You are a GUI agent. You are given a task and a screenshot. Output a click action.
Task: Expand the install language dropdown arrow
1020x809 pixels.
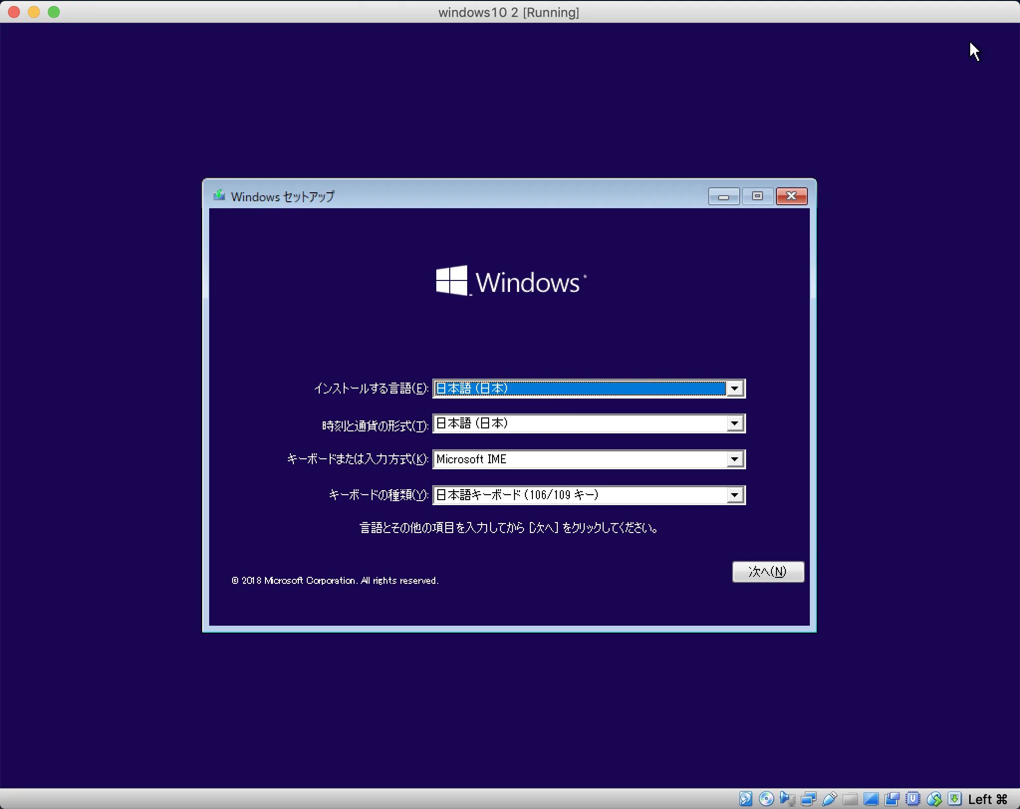[735, 389]
